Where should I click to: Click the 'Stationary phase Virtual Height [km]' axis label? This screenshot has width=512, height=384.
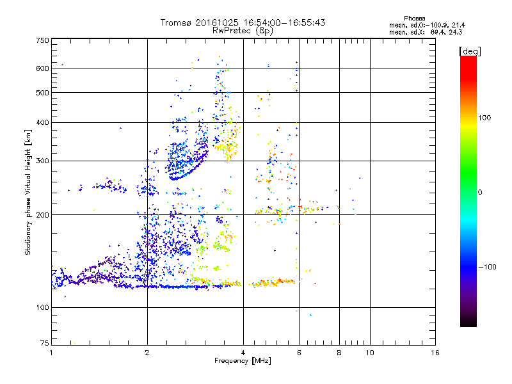pos(28,192)
